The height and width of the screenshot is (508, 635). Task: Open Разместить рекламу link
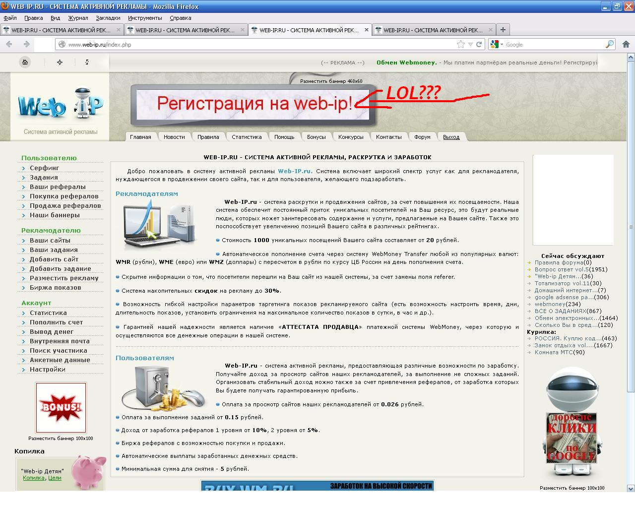tap(64, 278)
